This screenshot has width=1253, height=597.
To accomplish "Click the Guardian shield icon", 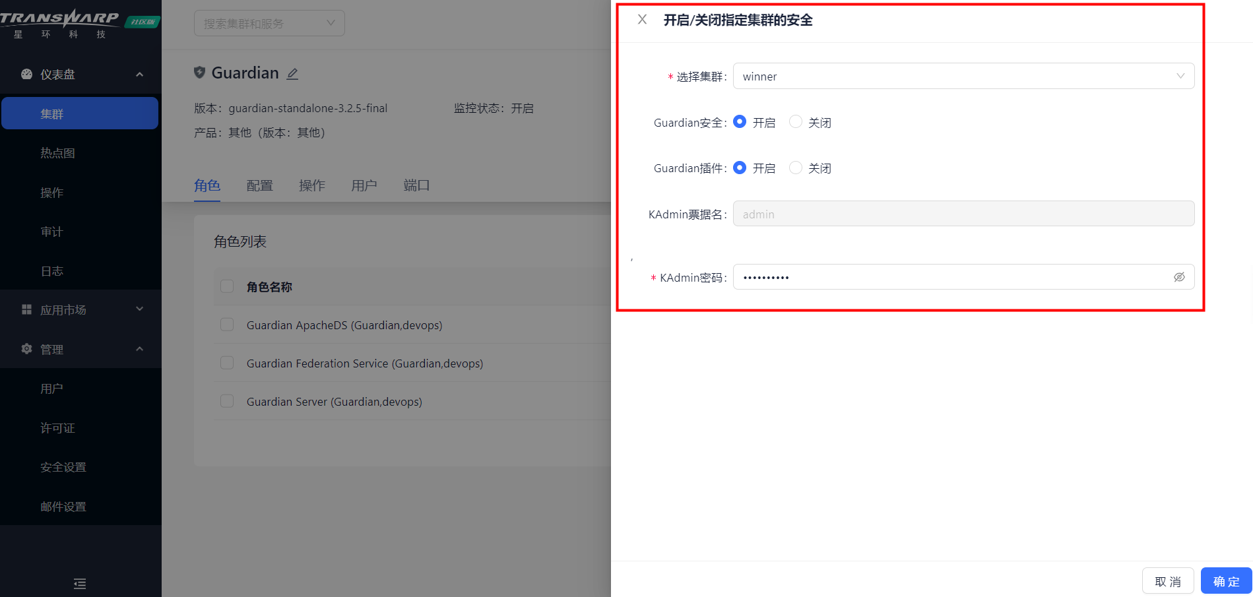I will click(199, 73).
